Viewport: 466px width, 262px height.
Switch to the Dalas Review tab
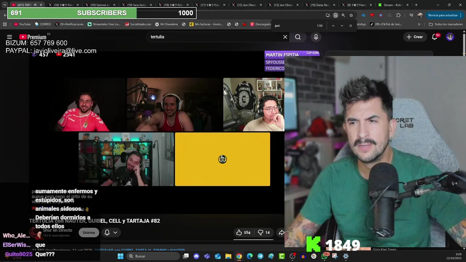[320, 5]
